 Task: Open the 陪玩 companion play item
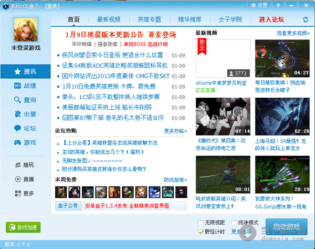click(x=25, y=165)
